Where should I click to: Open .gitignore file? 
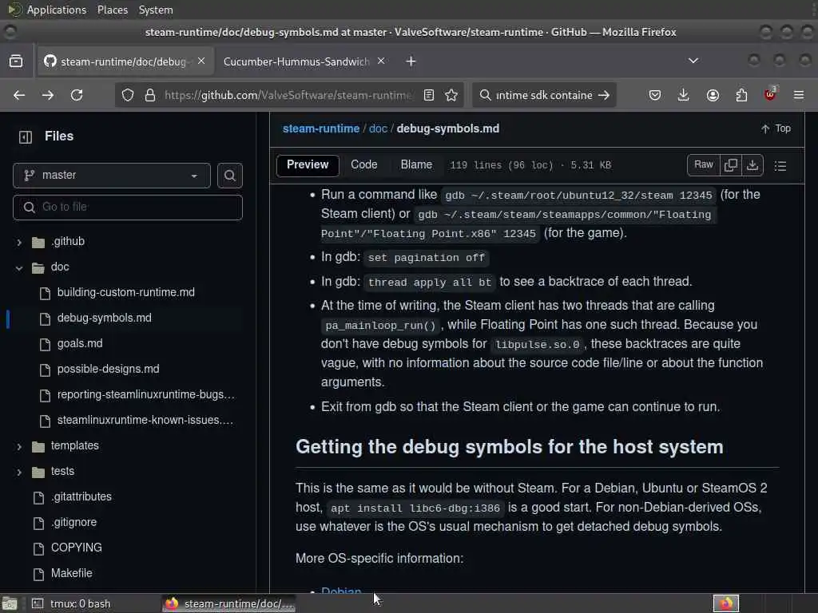point(73,522)
